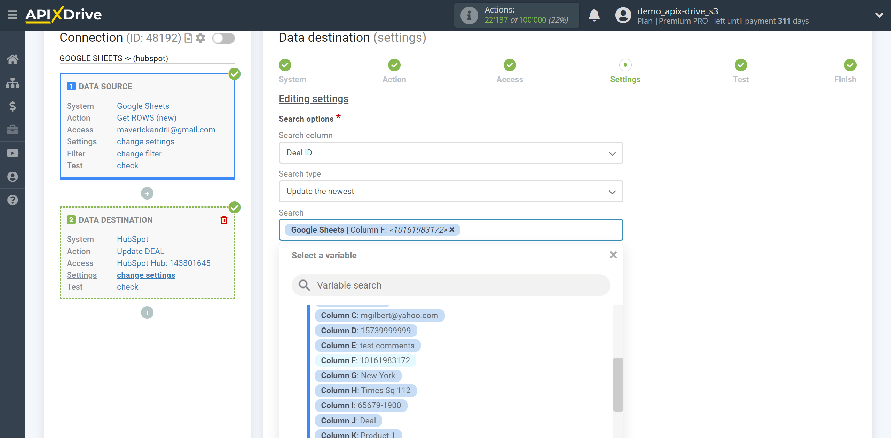Select the Test step in progress bar
The height and width of the screenshot is (438, 891).
[740, 65]
